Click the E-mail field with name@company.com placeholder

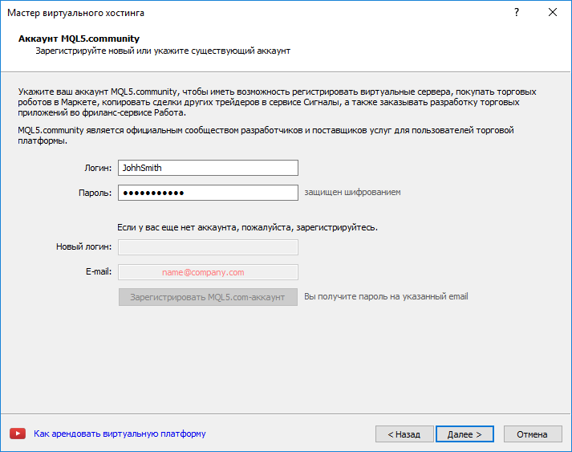pos(208,272)
